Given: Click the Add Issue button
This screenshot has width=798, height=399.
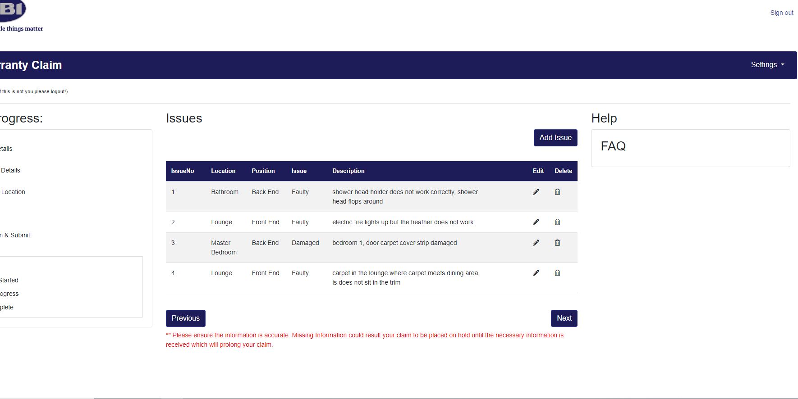Looking at the screenshot, I should (555, 138).
